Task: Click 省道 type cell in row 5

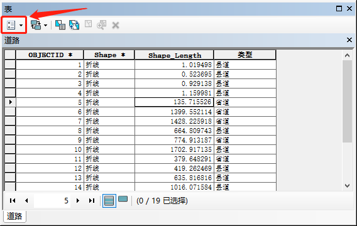Action: 245,102
